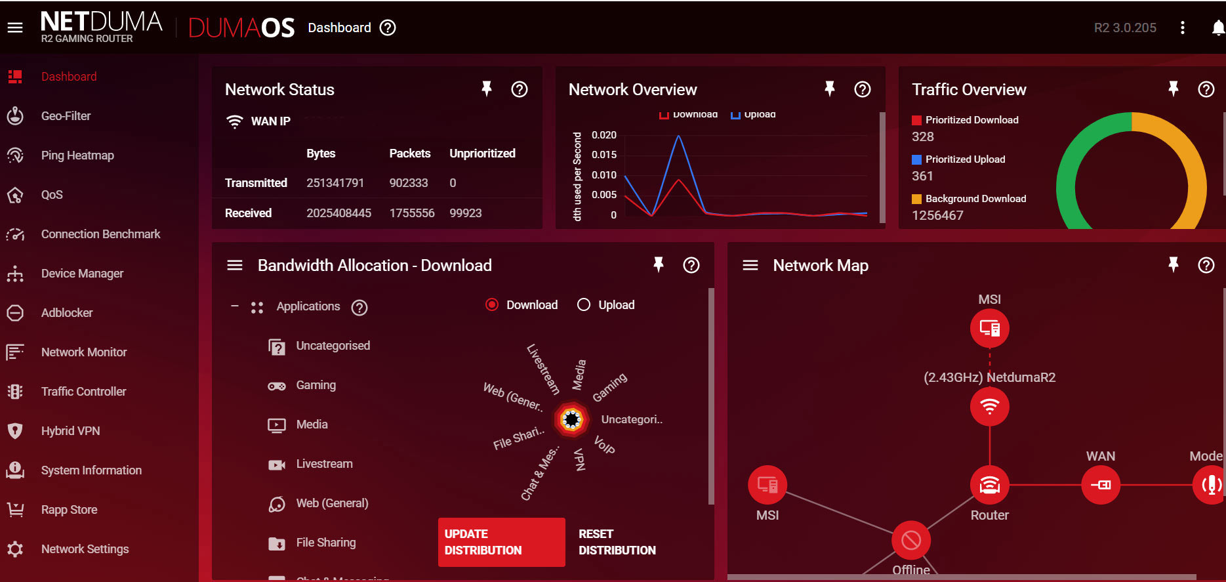Screen dimensions: 1226x582
Task: Toggle Upload series in chart legend
Action: click(753, 114)
